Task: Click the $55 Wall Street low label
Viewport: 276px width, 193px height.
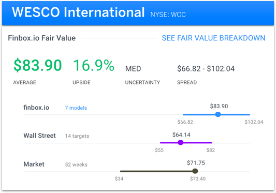Action: [159, 150]
